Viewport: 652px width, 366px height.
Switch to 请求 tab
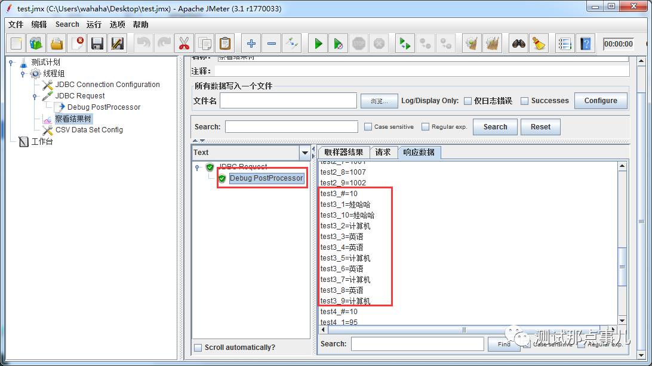tap(383, 152)
